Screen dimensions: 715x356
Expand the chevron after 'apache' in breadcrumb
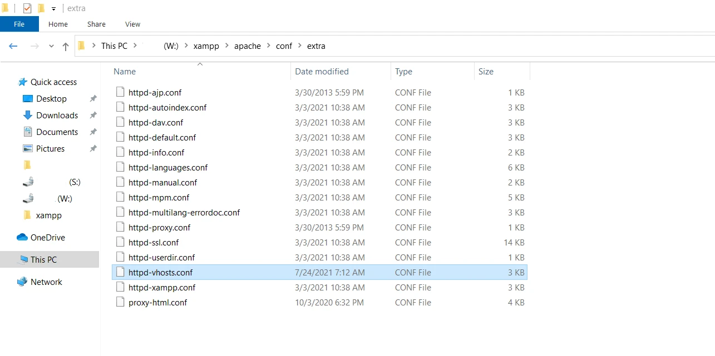coord(269,46)
